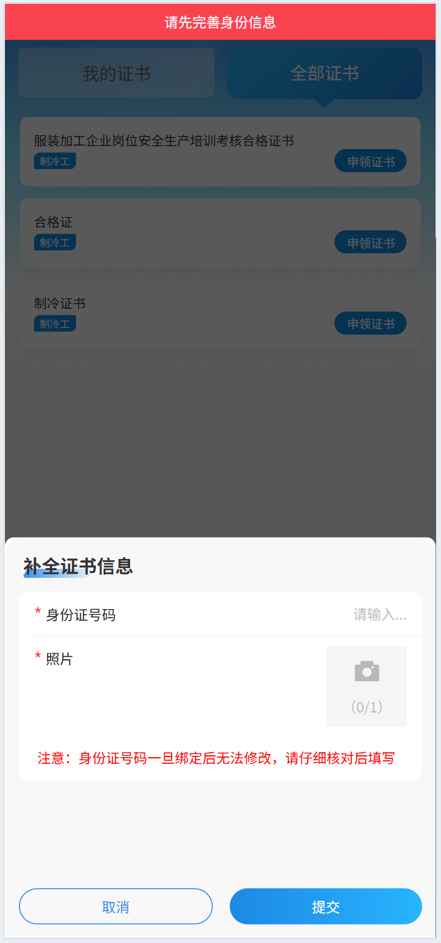Select the 全部证书 tab
The image size is (441, 943).
click(x=324, y=73)
